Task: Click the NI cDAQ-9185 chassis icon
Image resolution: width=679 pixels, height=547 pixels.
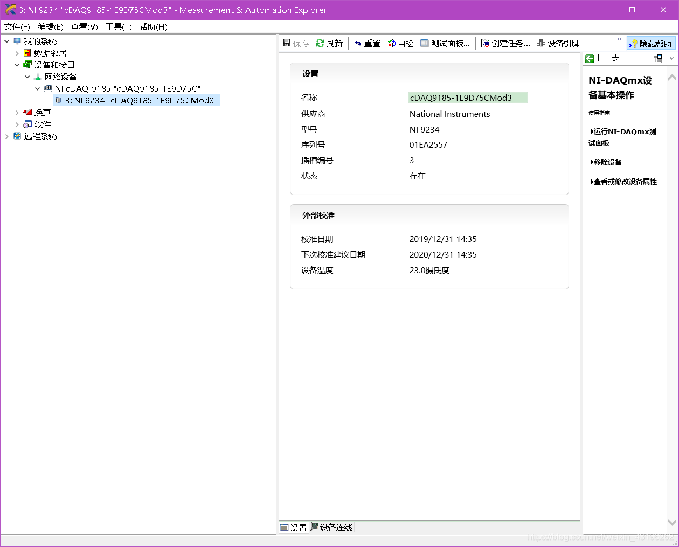Action: (x=48, y=88)
